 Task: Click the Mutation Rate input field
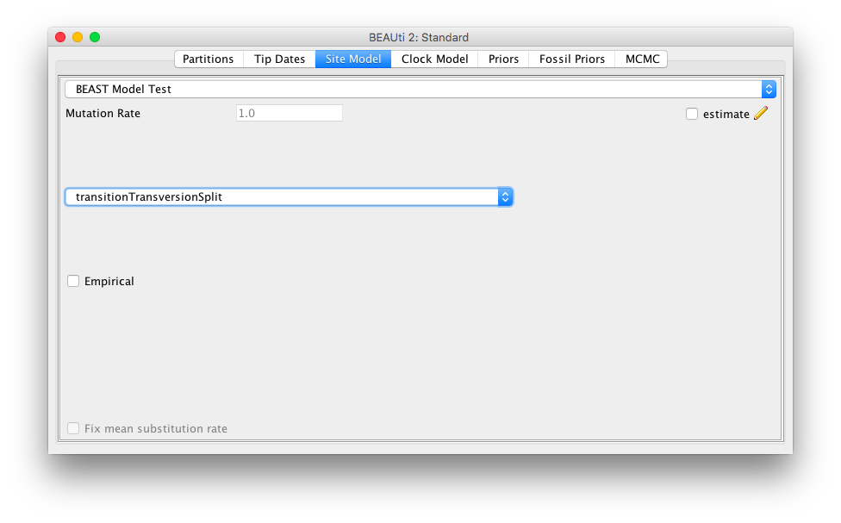coord(290,113)
